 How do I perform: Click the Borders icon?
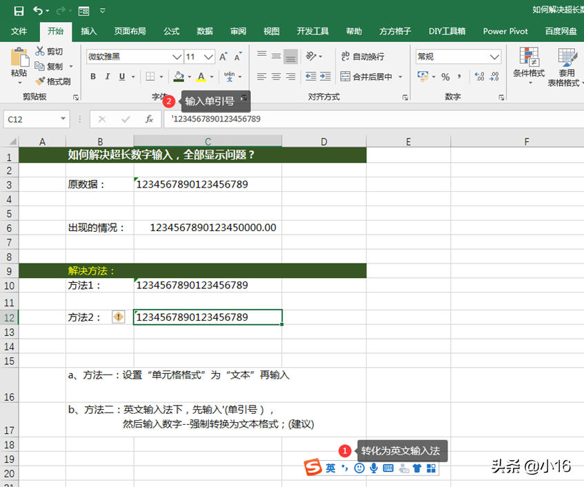(x=150, y=77)
